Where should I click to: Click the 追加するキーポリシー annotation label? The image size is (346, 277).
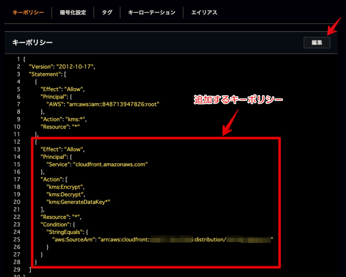(238, 100)
